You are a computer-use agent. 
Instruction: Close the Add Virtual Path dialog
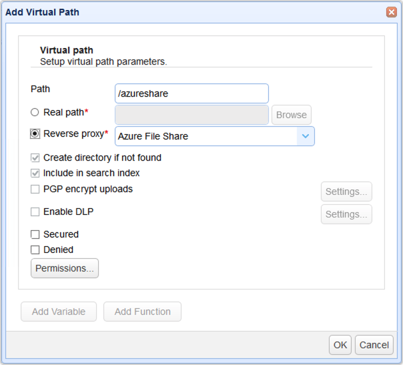(391, 12)
